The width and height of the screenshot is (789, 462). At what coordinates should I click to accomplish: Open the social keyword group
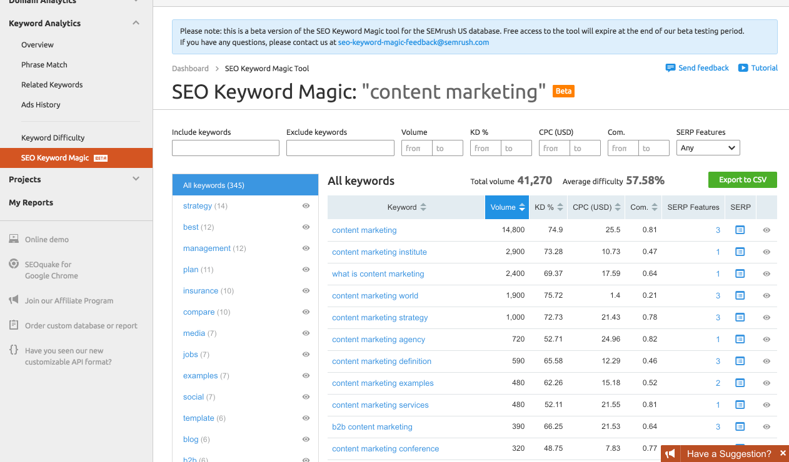[x=193, y=397]
